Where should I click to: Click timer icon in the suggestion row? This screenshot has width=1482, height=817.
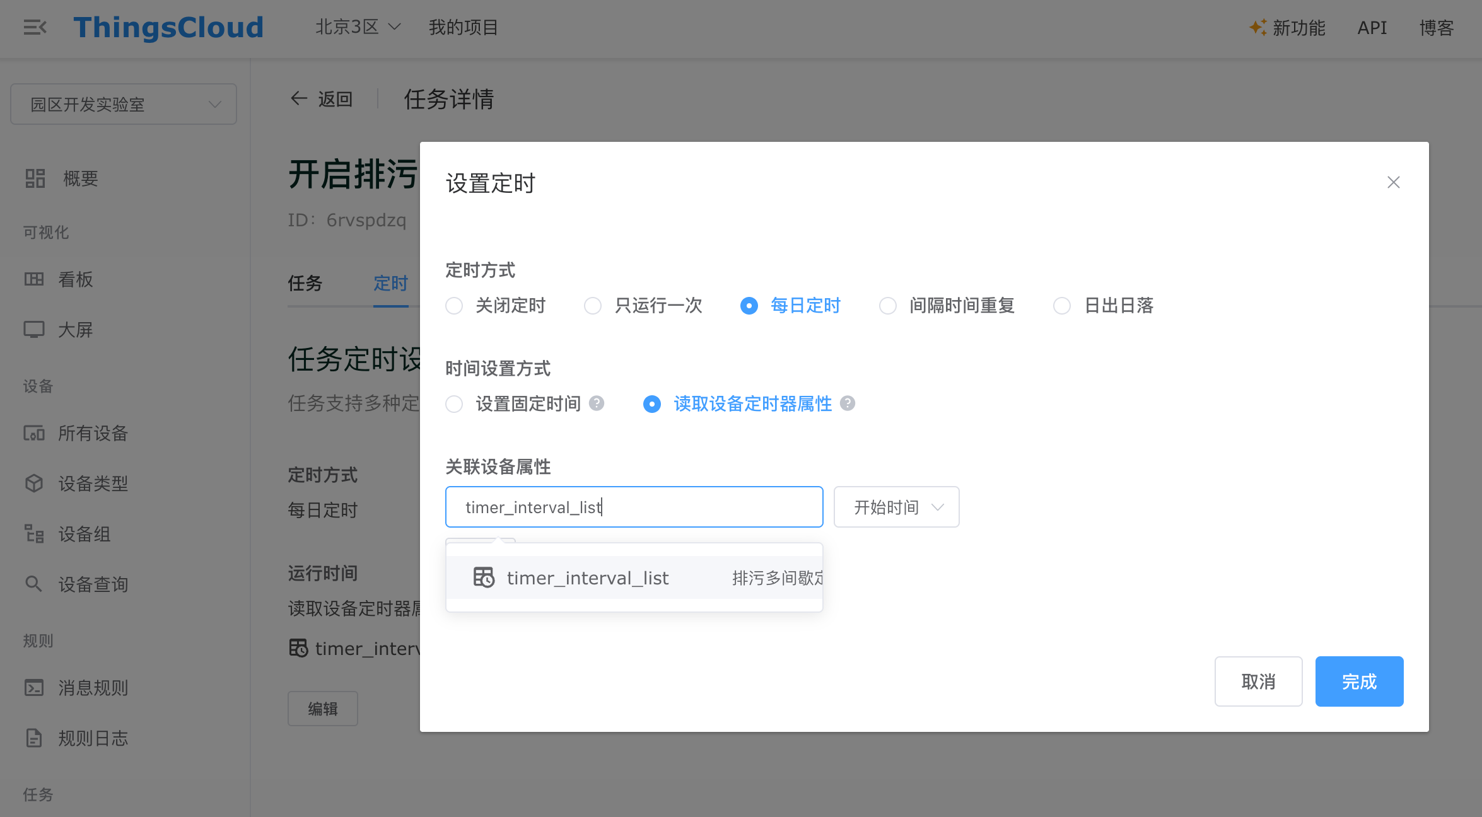(484, 577)
